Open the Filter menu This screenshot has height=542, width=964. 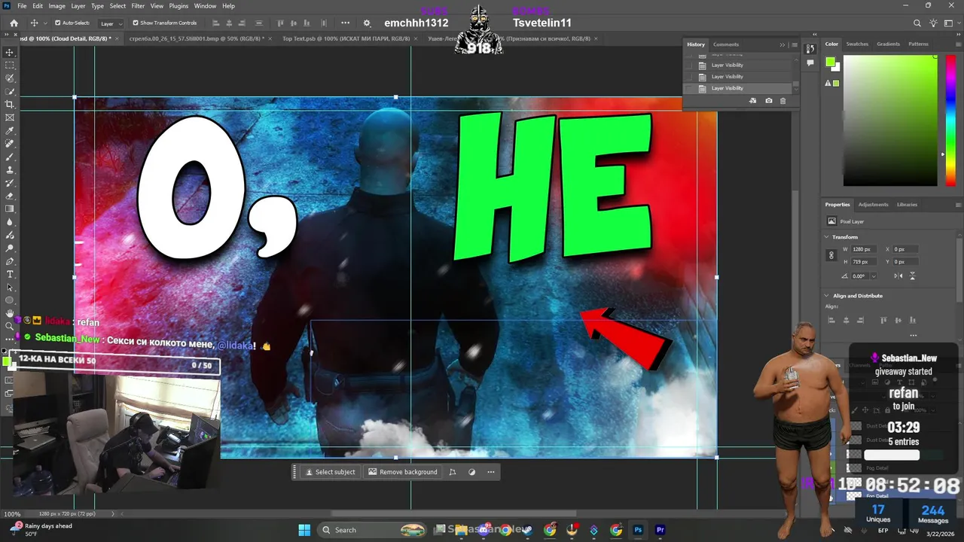coord(138,5)
